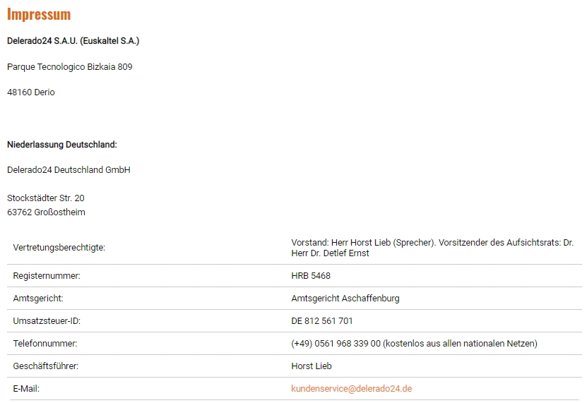The height and width of the screenshot is (403, 587).
Task: Click the phone number 0561 968 339 00
Action: pyautogui.click(x=348, y=344)
